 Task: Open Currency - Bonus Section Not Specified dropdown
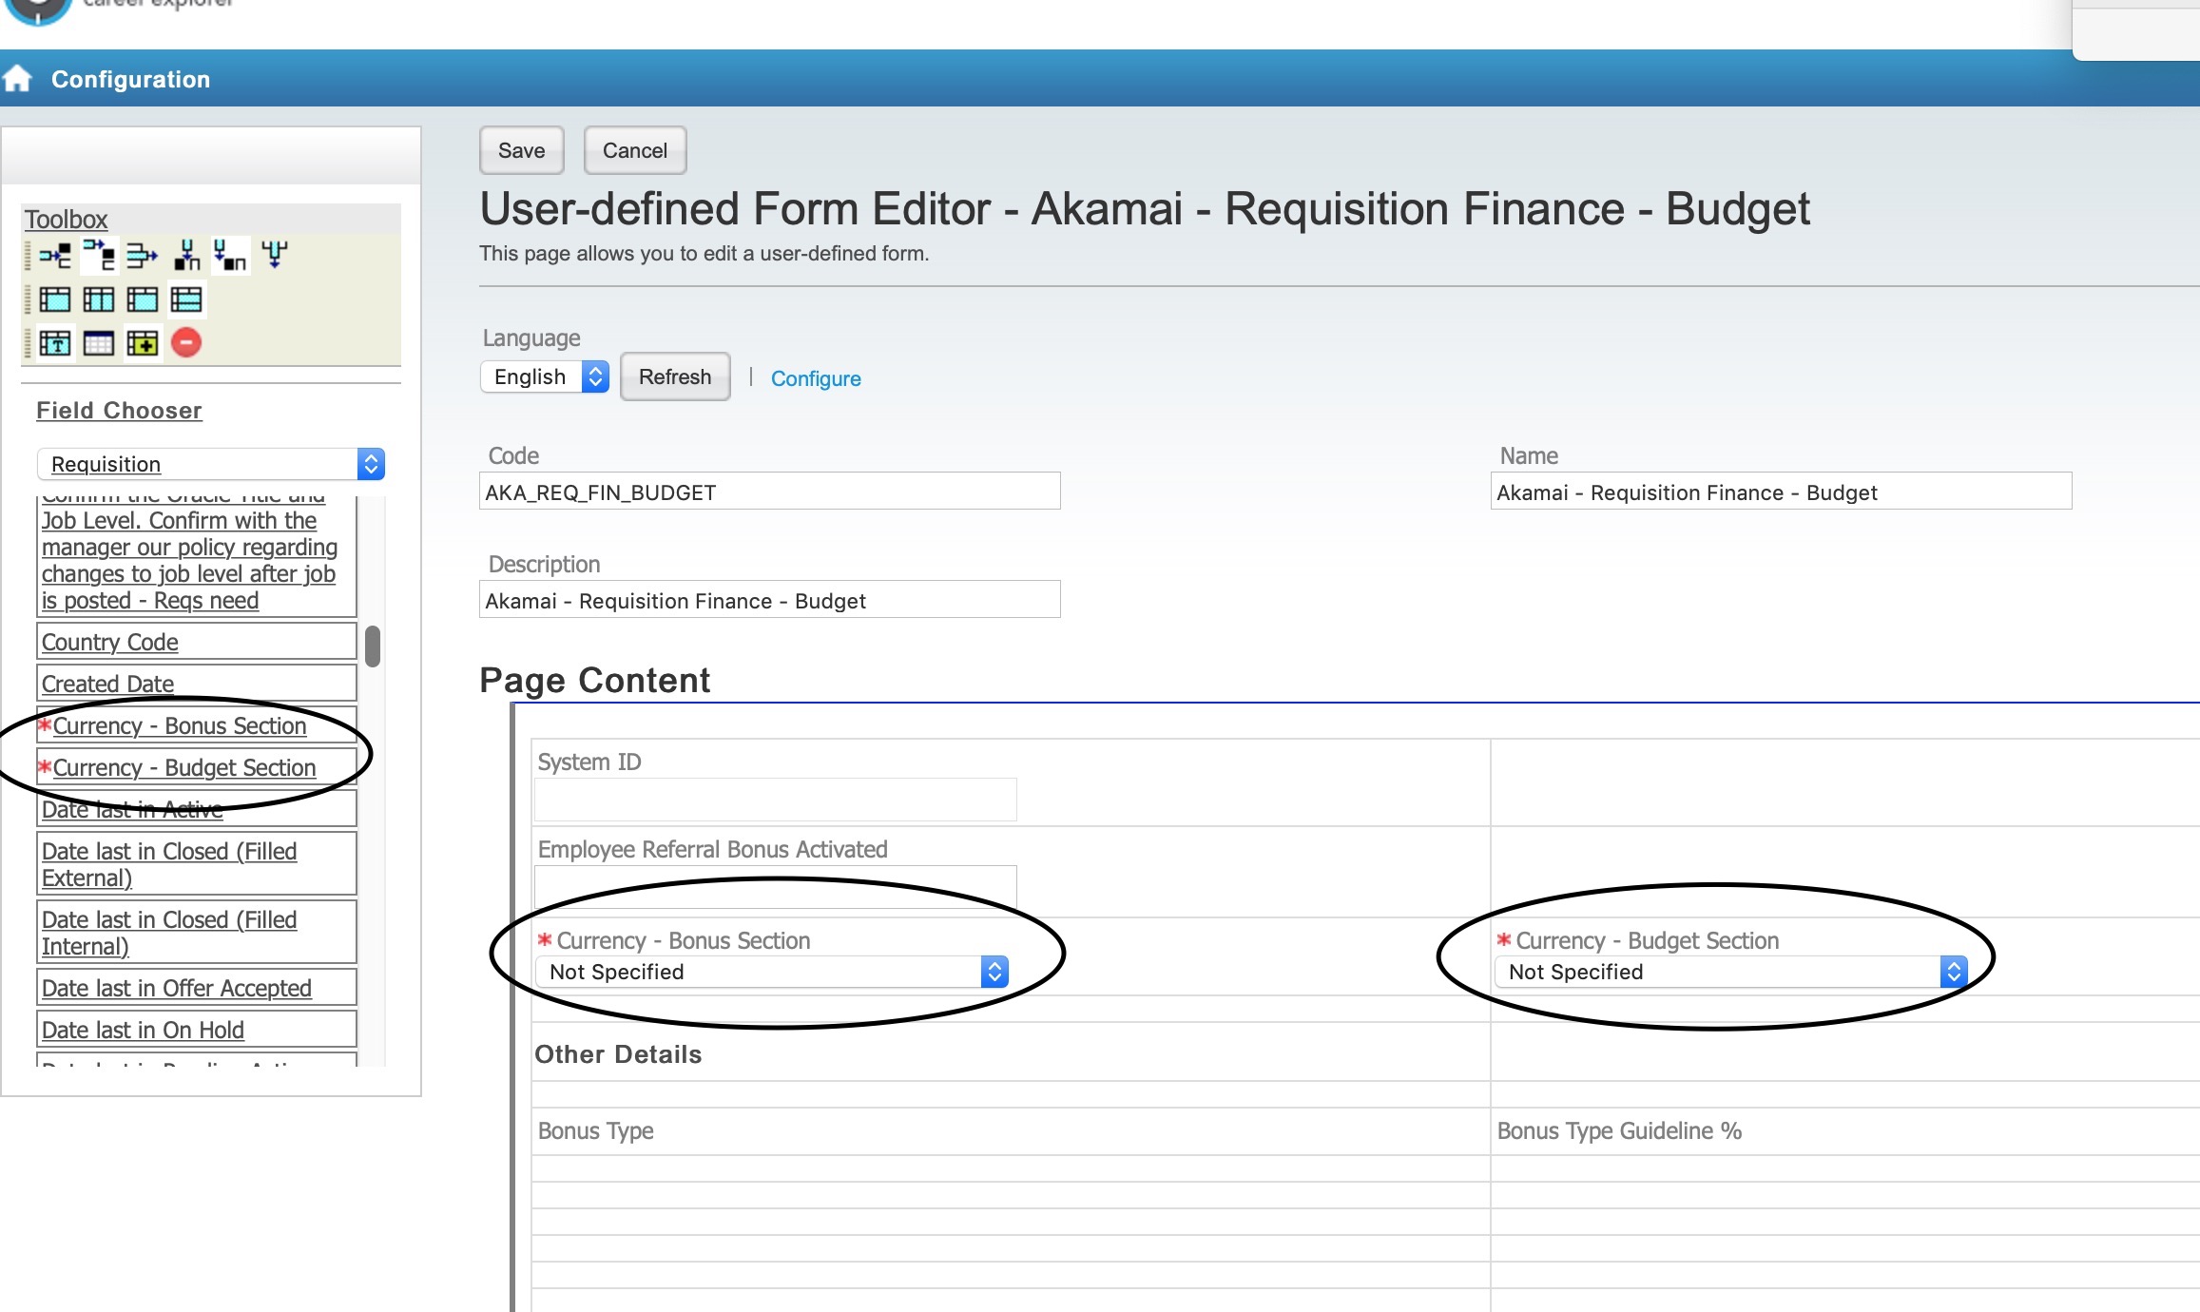(772, 972)
